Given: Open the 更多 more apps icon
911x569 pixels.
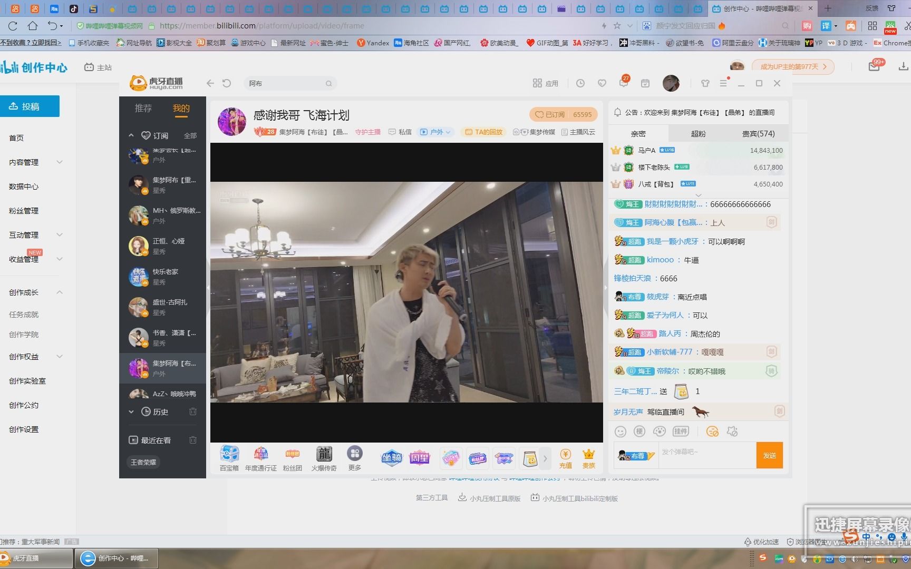Looking at the screenshot, I should 355,458.
